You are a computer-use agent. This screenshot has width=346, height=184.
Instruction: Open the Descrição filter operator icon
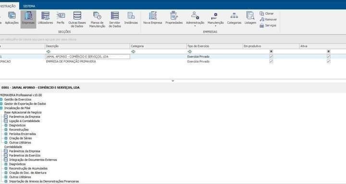pos(48,51)
